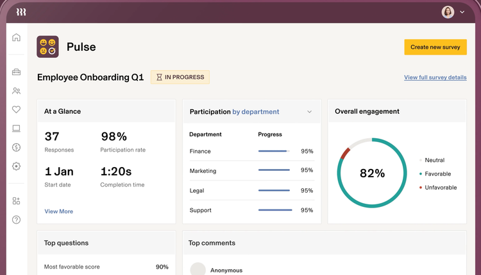Click the Rippling logo in top bar
481x275 pixels.
(21, 12)
